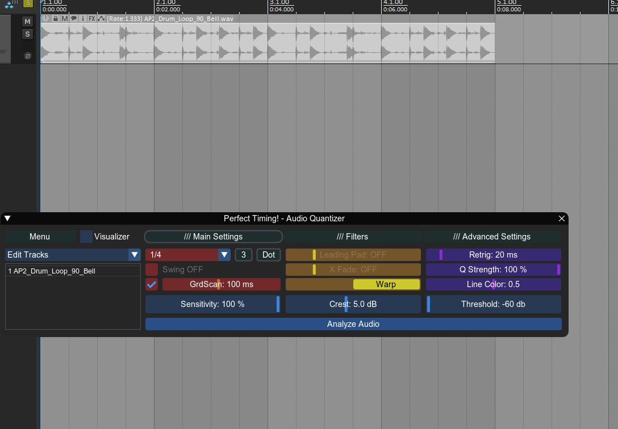This screenshot has width=618, height=429.
Task: Toggle the item mute M icon
Action: [65, 19]
